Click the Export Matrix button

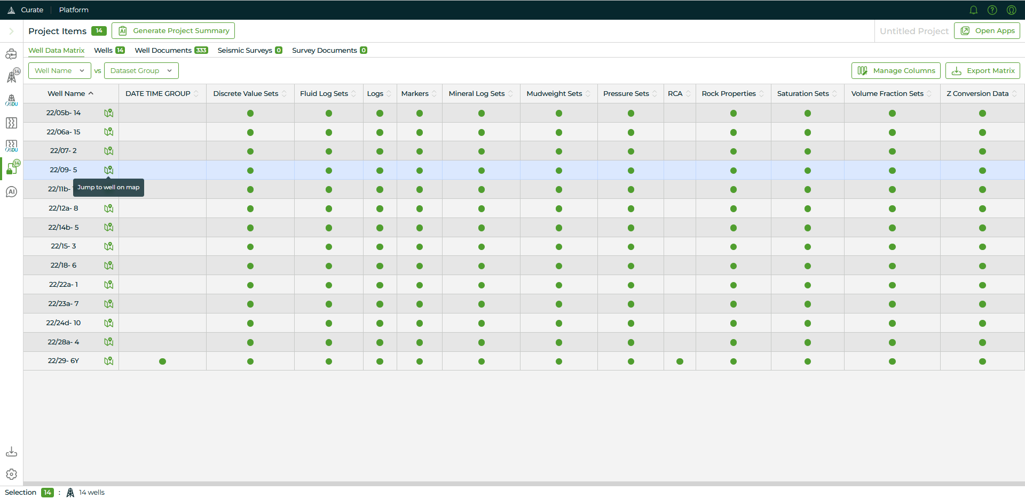click(983, 70)
